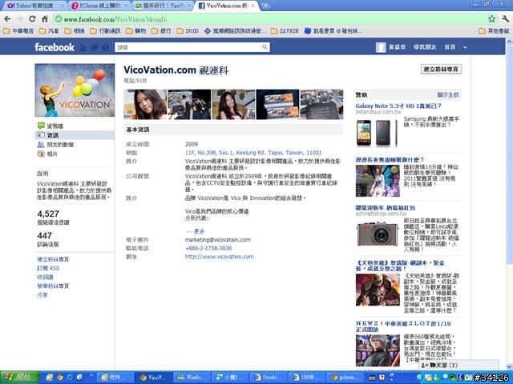Open the other bookmarks folder at right

(494, 31)
